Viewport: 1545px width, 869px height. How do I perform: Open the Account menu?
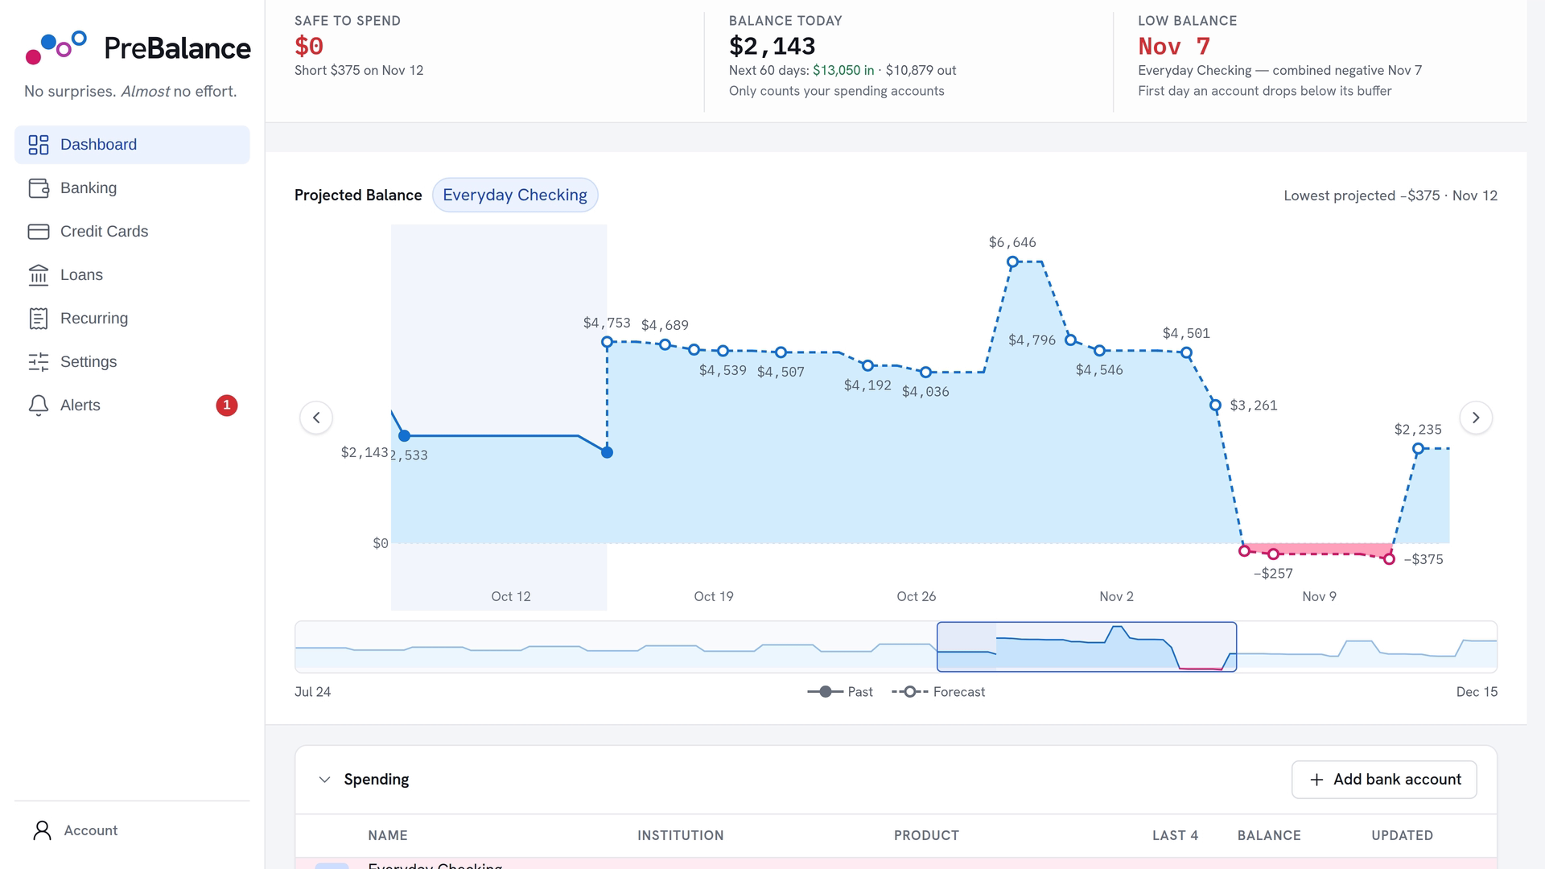point(132,830)
